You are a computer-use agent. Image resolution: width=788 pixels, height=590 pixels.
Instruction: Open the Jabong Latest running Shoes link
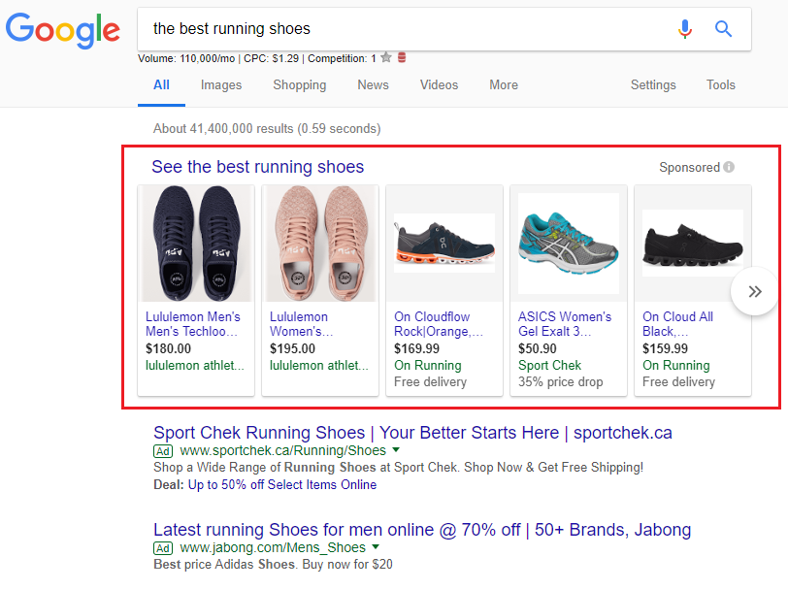click(x=421, y=530)
